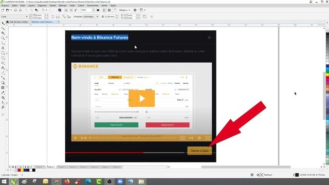Click the Import icon in standard toolbar
The image size is (329, 185).
pyautogui.click(x=66, y=10)
